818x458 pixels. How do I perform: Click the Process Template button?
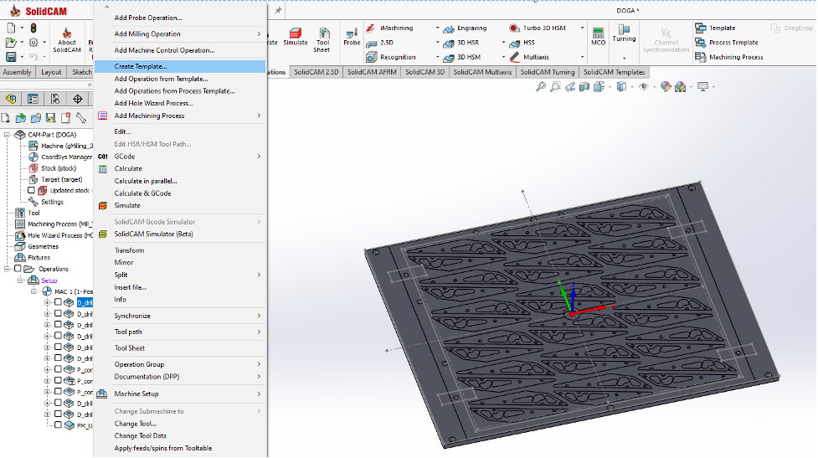pyautogui.click(x=727, y=43)
